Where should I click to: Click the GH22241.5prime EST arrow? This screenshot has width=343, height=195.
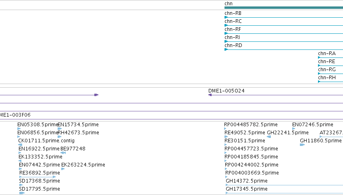point(269,137)
